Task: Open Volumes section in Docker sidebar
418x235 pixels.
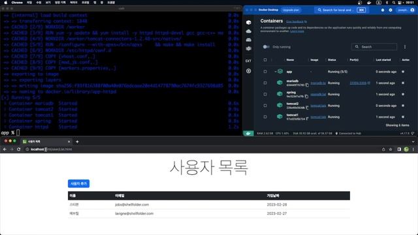Action: [248, 40]
